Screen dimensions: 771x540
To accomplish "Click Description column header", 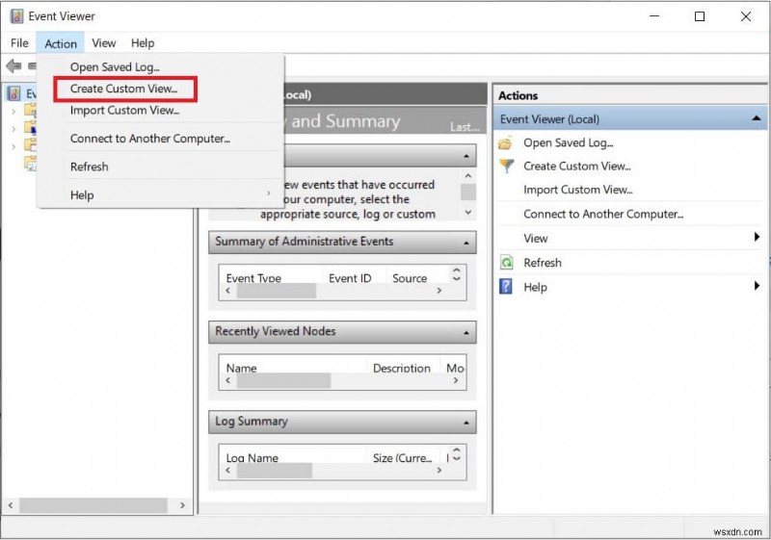I will pos(402,368).
